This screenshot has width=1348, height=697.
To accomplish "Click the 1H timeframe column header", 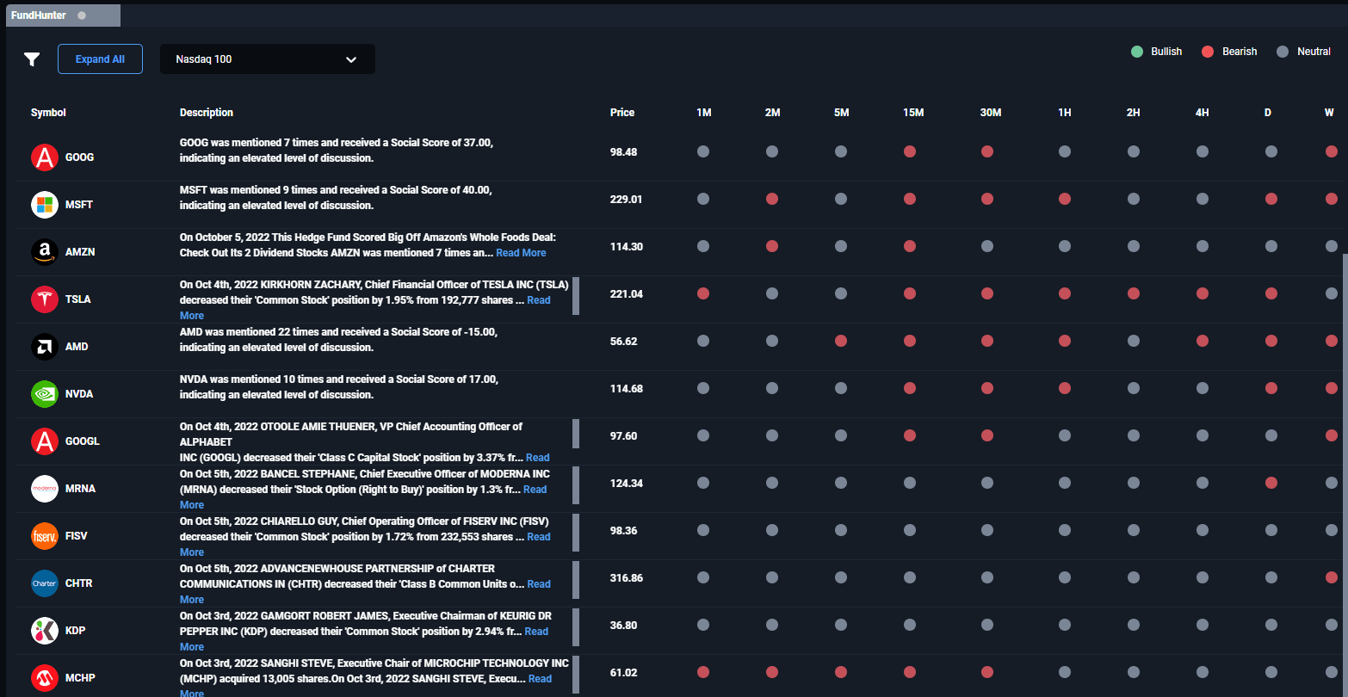I will 1065,113.
